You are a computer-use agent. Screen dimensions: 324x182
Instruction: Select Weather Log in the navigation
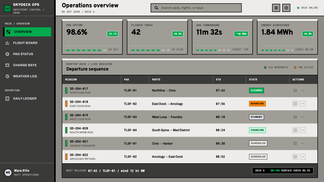click(x=27, y=76)
